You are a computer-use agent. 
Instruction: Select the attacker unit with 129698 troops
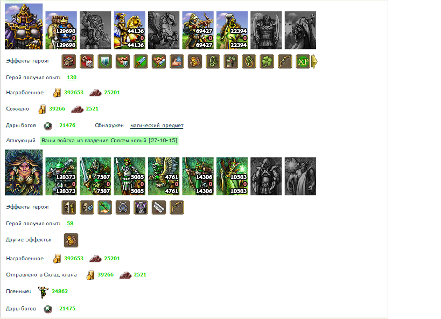61,30
